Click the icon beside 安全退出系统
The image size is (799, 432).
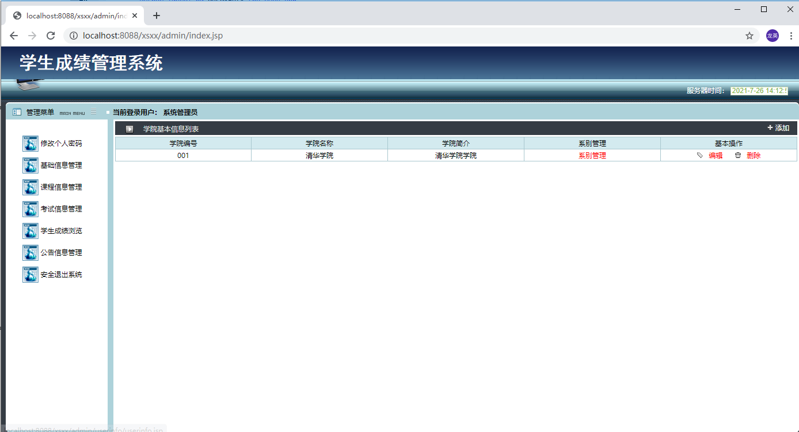pyautogui.click(x=31, y=275)
